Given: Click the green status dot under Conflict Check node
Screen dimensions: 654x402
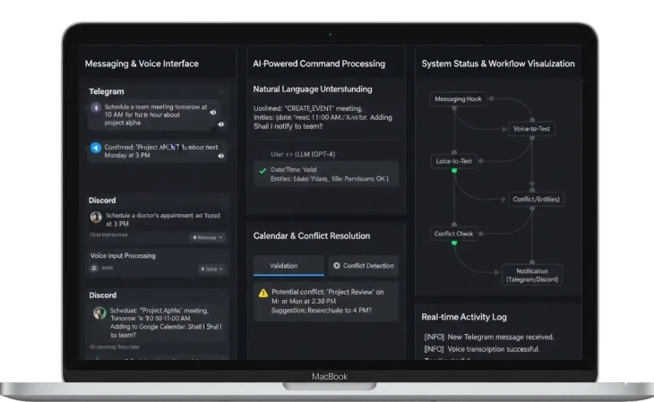Looking at the screenshot, I should 454,243.
